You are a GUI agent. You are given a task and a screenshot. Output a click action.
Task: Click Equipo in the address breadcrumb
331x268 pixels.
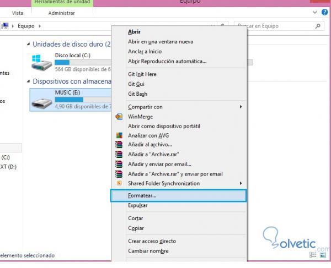26,26
